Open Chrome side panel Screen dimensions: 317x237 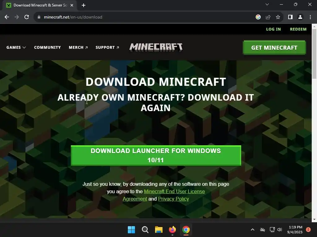[x=290, y=17]
